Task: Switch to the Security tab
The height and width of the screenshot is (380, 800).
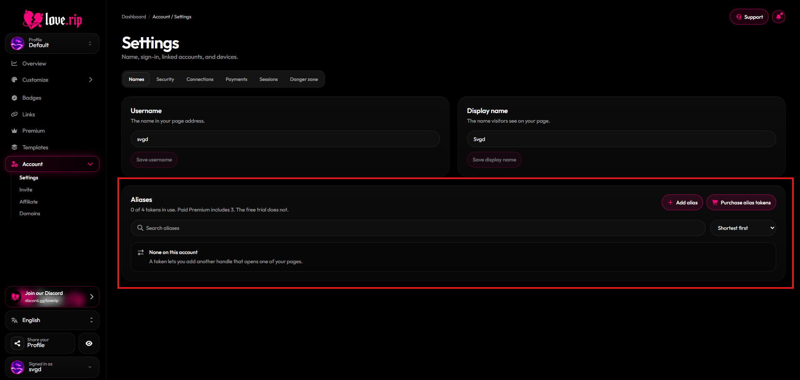Action: (165, 79)
